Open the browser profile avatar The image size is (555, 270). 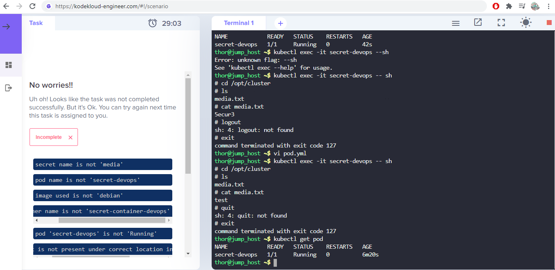[x=535, y=6]
